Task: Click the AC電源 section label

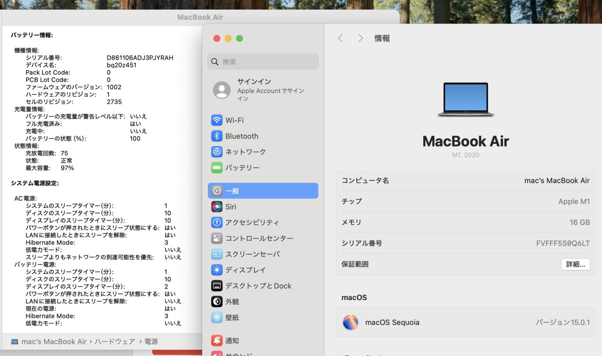Action: pos(26,198)
